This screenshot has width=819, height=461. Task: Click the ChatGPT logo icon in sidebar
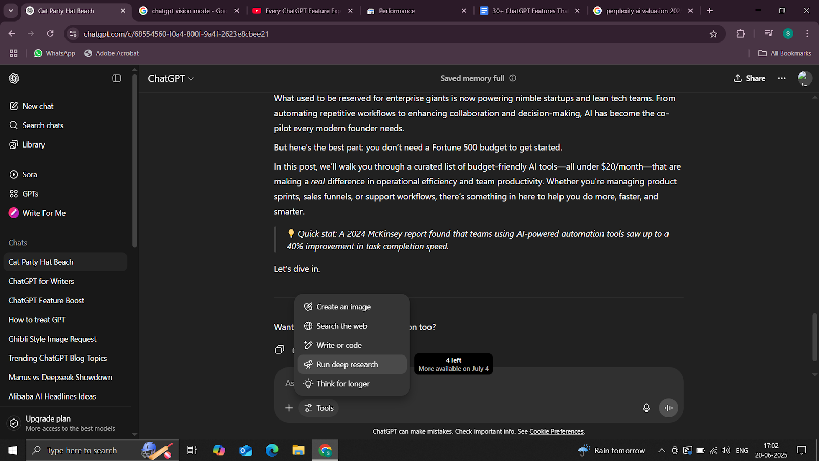click(x=14, y=78)
